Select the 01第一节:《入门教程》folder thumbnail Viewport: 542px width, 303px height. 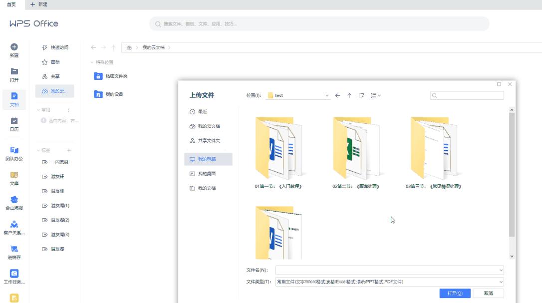(x=280, y=147)
